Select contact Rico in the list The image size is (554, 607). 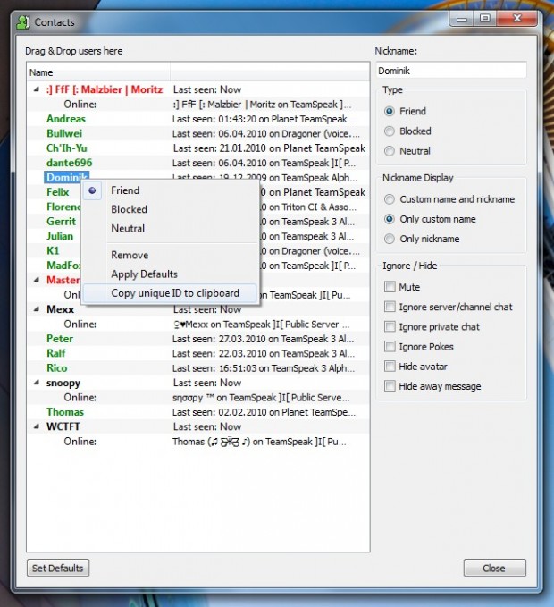click(56, 368)
